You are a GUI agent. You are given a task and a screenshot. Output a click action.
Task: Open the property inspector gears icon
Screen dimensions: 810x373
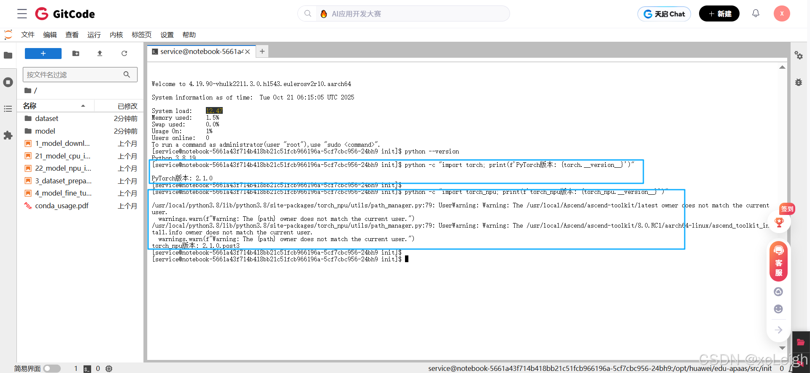(x=799, y=55)
